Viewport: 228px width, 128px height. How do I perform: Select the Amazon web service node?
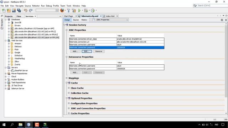(x=18, y=43)
